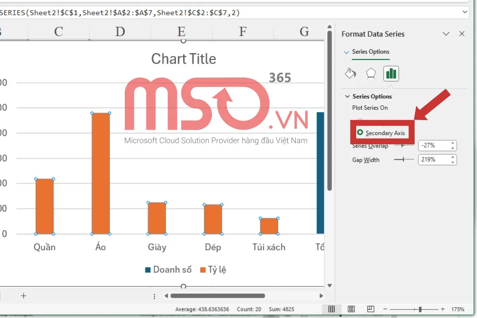Collapse the Format Data Series pane chevron
The width and height of the screenshot is (477, 318).
[x=446, y=34]
